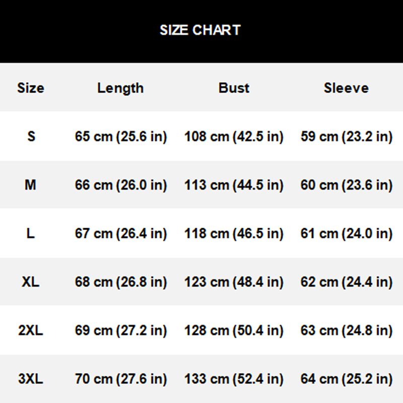Click the XL size row label

(x=31, y=282)
